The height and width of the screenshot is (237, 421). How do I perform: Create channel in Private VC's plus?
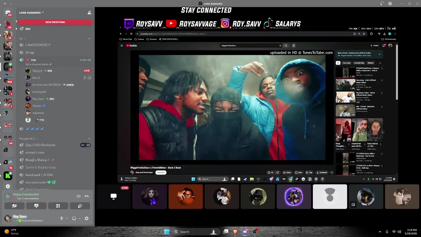(89, 139)
